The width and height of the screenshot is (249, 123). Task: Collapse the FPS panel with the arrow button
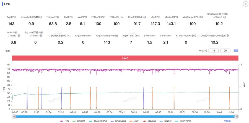(245, 4)
